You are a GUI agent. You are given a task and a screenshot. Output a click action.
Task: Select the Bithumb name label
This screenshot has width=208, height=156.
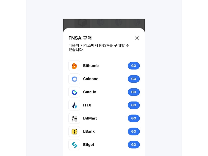pos(91,66)
